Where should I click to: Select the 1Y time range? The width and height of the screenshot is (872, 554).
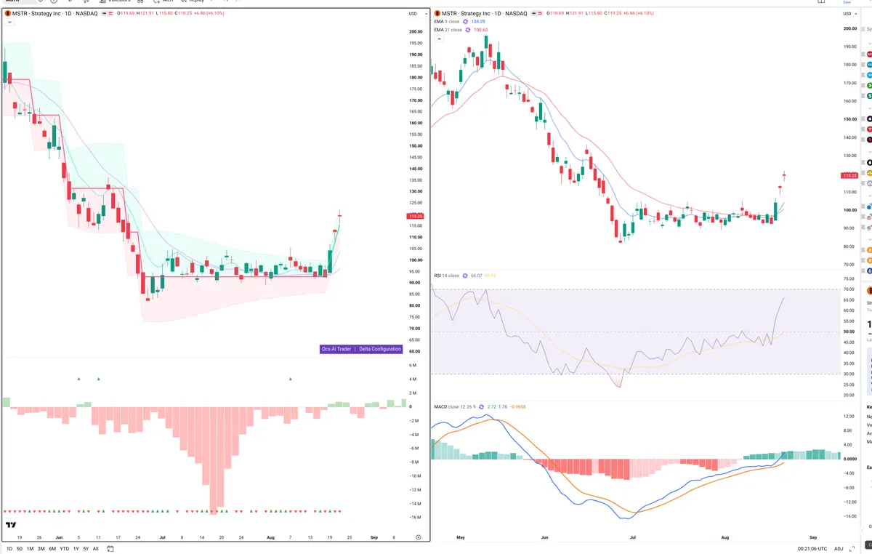coord(76,549)
